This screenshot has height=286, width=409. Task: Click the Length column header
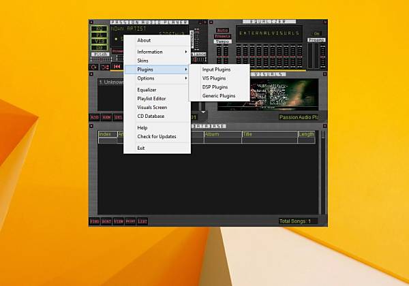pyautogui.click(x=307, y=134)
